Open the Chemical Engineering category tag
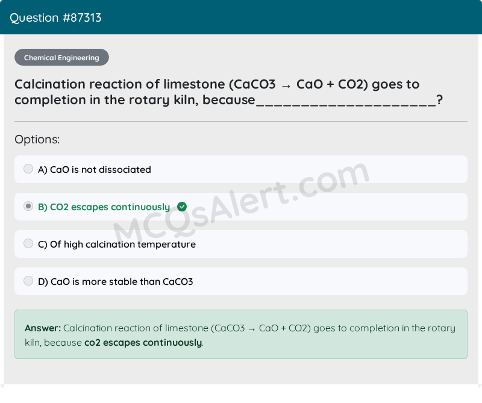Image resolution: width=482 pixels, height=403 pixels. click(61, 57)
